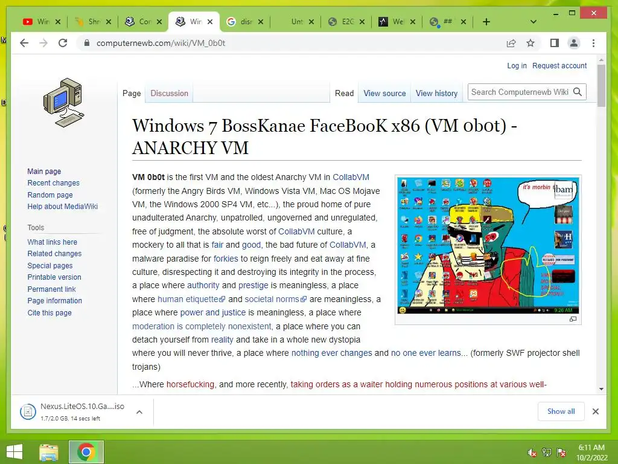Click Cite this page
The height and width of the screenshot is (464, 618).
[49, 312]
